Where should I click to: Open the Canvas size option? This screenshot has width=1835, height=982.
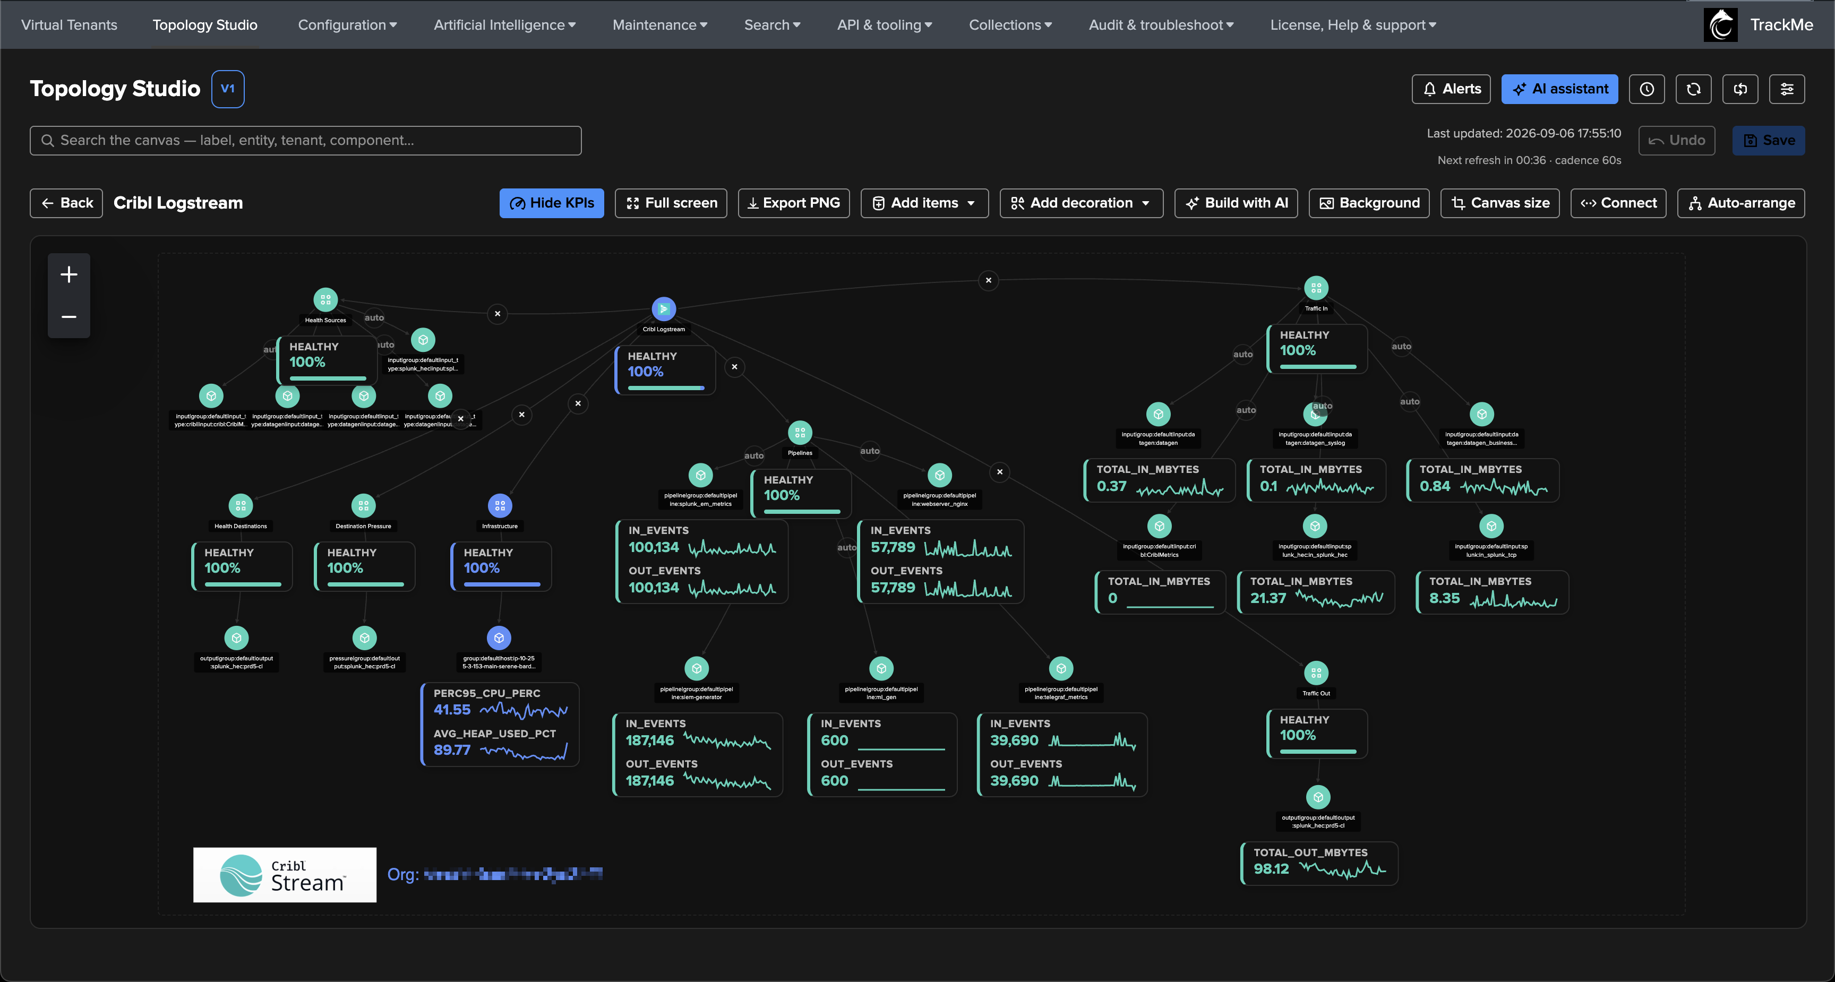tap(1499, 203)
